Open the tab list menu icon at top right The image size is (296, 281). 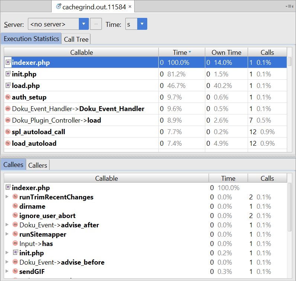click(x=289, y=6)
